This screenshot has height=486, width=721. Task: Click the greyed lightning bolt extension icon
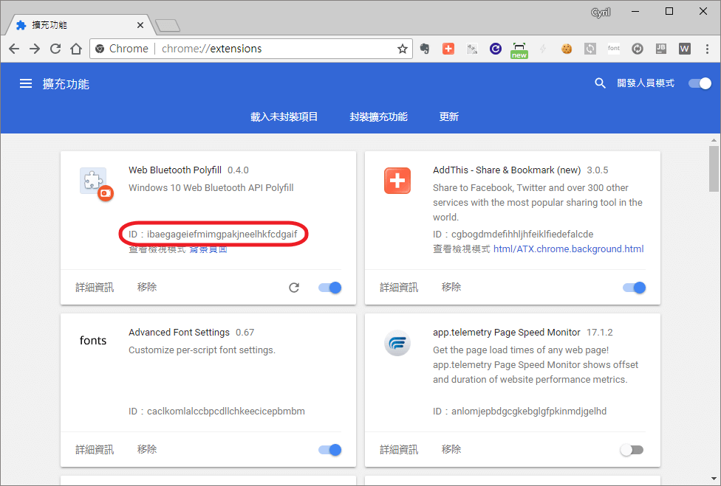coord(543,49)
